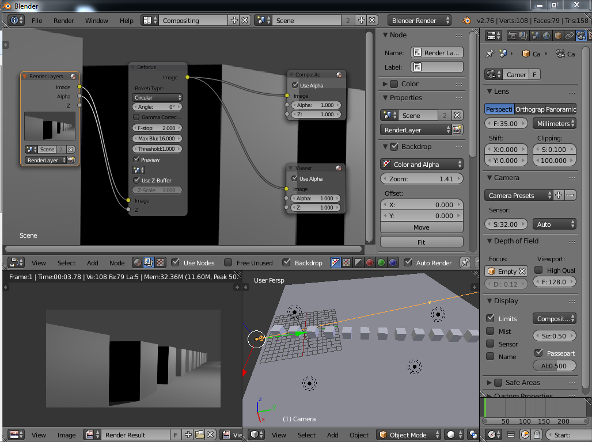The height and width of the screenshot is (442, 592).
Task: Pin the node tree with the pin icon
Action: 465,262
